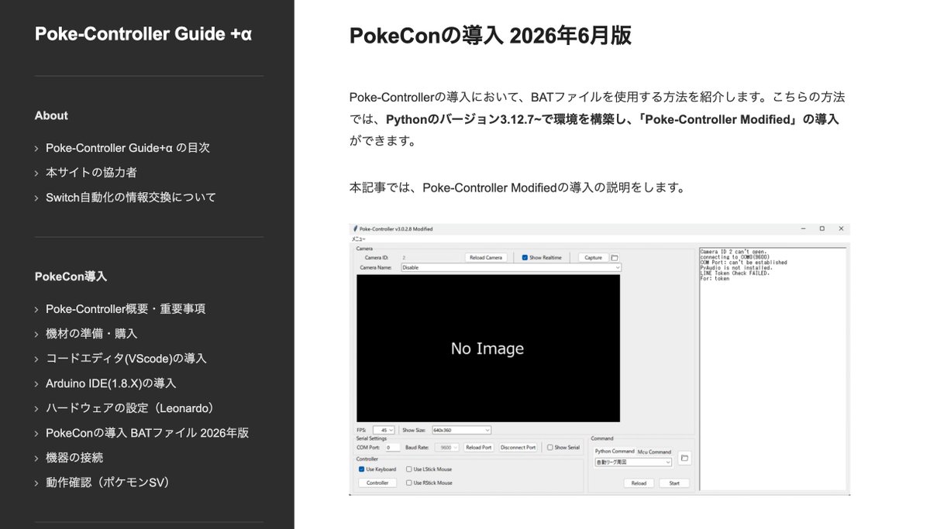This screenshot has width=930, height=529.
Task: Click the PokeCon導入 sidebar heading
Action: 71,277
